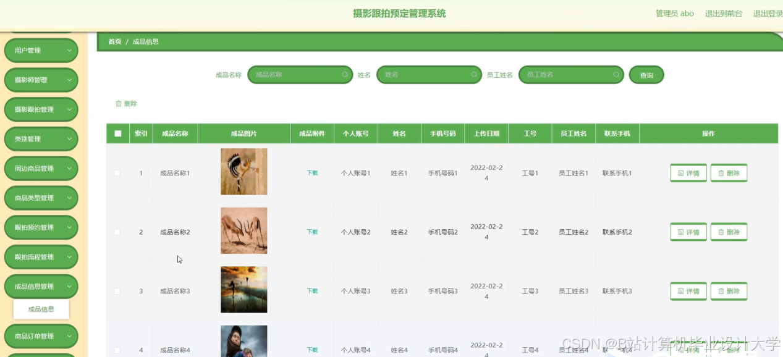Open 详情 for 成品名称3 row
Screen dimensions: 783x357
click(x=688, y=291)
